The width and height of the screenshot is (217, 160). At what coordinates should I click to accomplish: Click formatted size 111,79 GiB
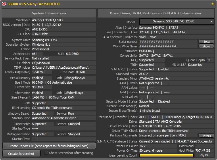pyautogui.click(x=161, y=32)
